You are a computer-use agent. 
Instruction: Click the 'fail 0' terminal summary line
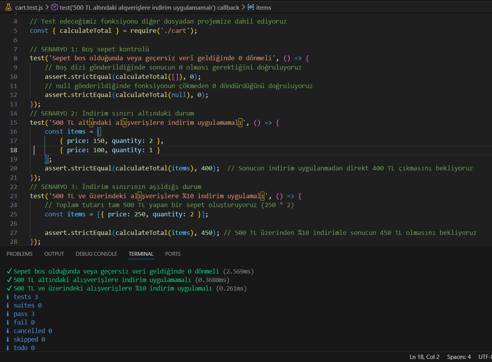(21, 322)
